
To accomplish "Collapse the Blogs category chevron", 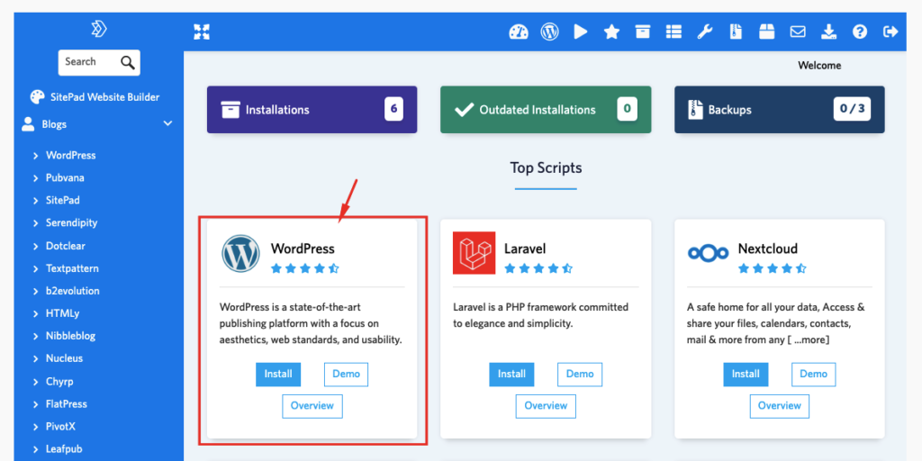I will 167,123.
